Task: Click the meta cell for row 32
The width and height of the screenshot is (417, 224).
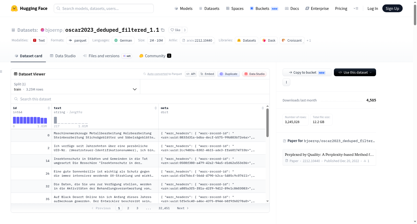Action: point(212,186)
